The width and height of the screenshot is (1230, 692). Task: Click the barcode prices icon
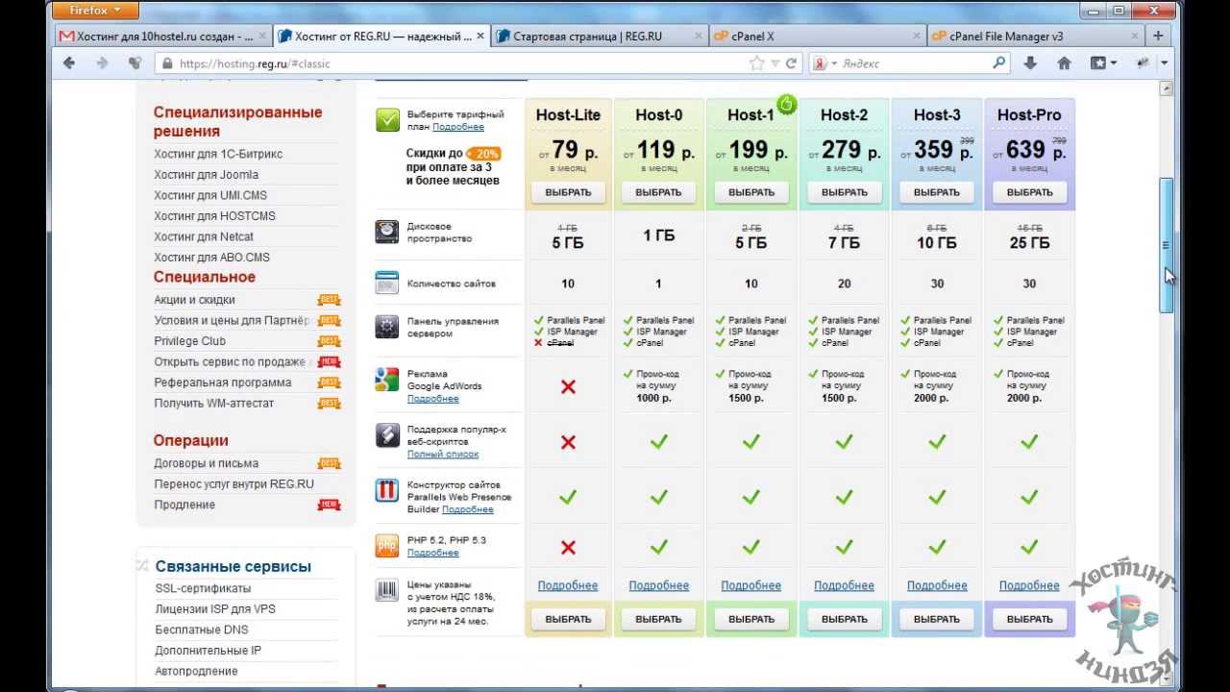[x=387, y=589]
